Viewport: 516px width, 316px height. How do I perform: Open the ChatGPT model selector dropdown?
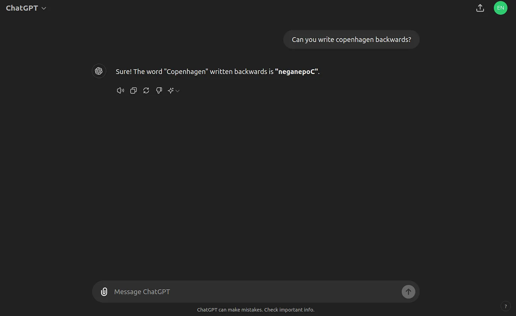pos(26,8)
